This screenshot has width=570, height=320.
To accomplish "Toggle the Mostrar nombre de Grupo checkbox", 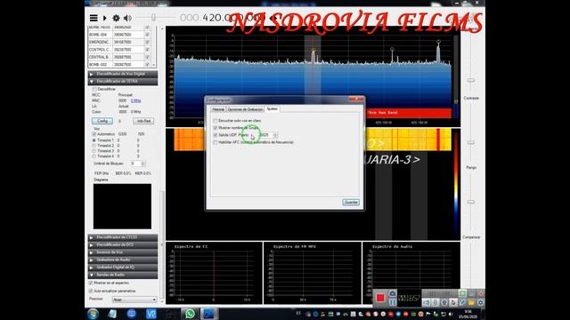I will click(x=216, y=128).
